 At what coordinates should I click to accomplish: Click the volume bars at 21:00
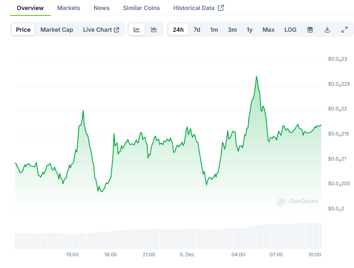(x=149, y=239)
